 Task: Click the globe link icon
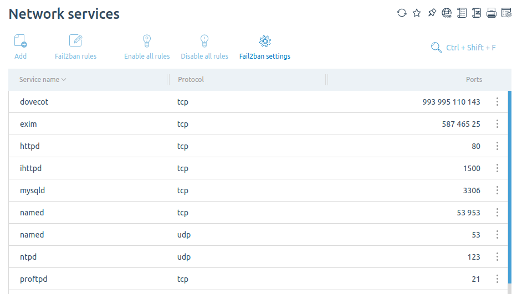[447, 13]
